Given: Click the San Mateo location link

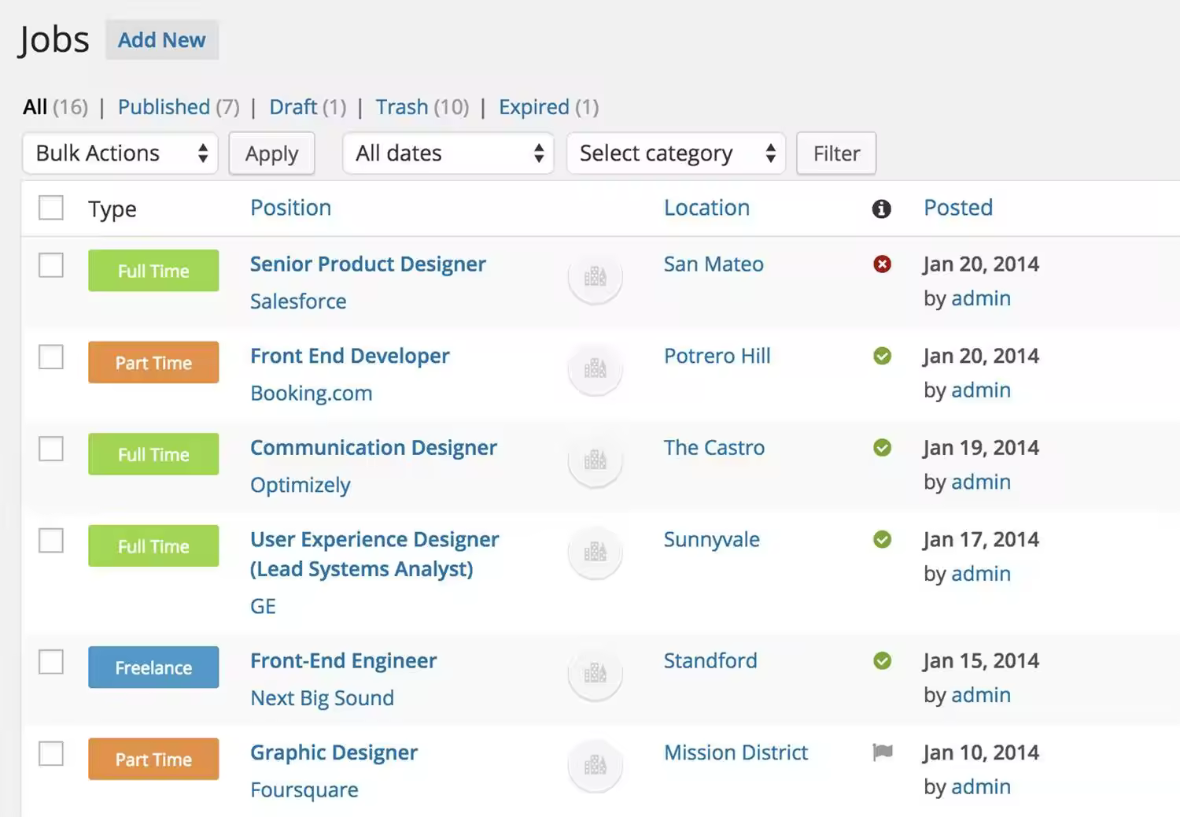Looking at the screenshot, I should click(x=714, y=264).
